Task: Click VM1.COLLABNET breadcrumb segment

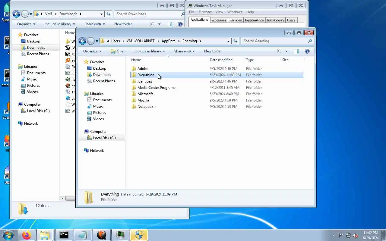Action: point(141,41)
